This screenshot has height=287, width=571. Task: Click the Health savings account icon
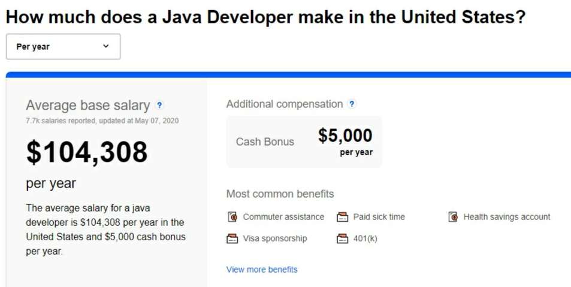pos(453,217)
